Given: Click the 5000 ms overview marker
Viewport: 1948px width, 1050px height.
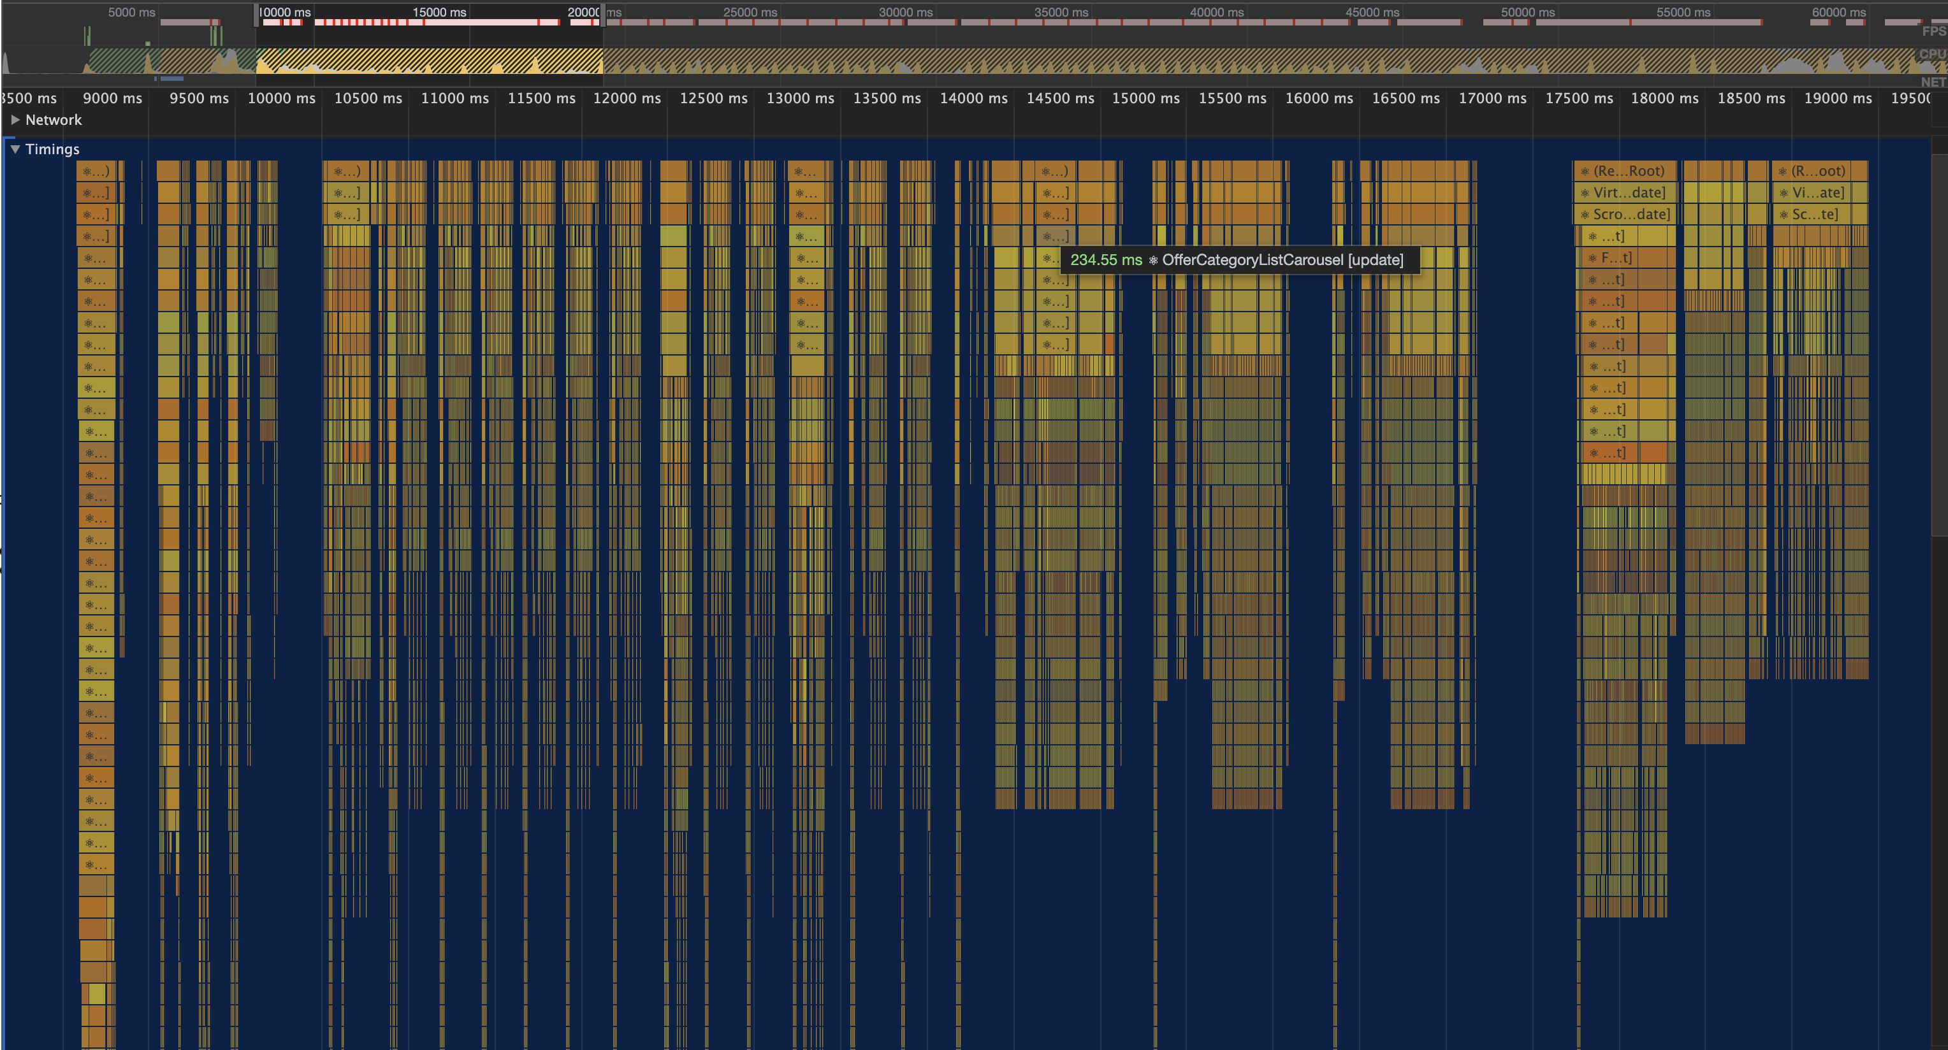Looking at the screenshot, I should point(131,12).
